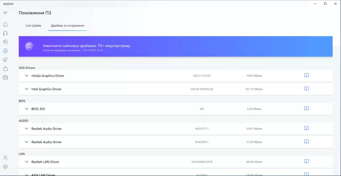Expand the BIOS 203 entry
341x176 pixels.
(26, 109)
